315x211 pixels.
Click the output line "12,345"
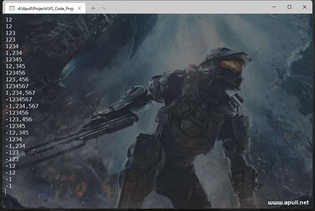[x=16, y=66]
